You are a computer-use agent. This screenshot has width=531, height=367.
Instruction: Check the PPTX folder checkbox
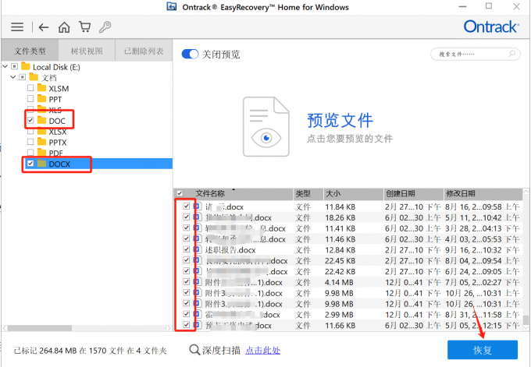[30, 142]
